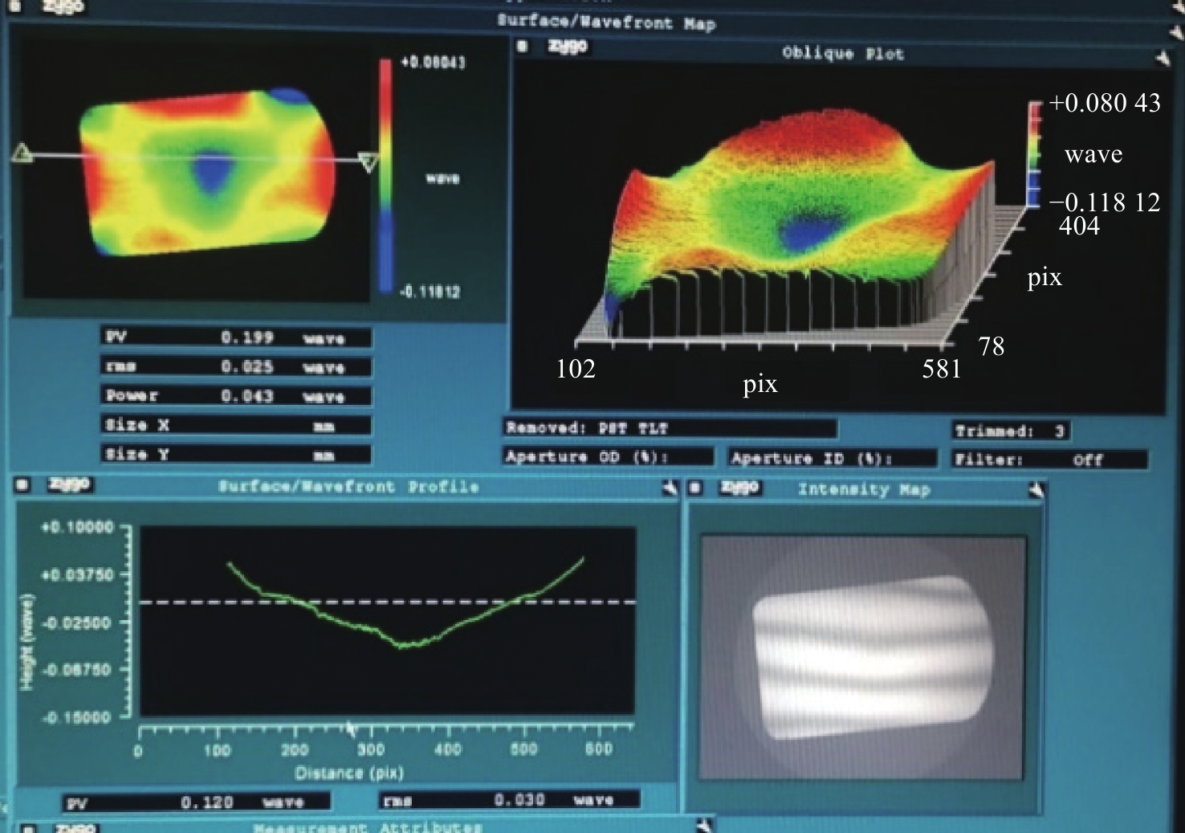Click the PV 0.199 wave result box
This screenshot has width=1185, height=833.
[236, 338]
